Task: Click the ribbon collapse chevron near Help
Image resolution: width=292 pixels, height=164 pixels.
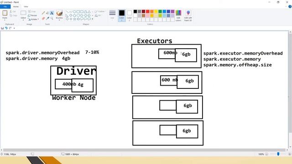Action: [286, 6]
